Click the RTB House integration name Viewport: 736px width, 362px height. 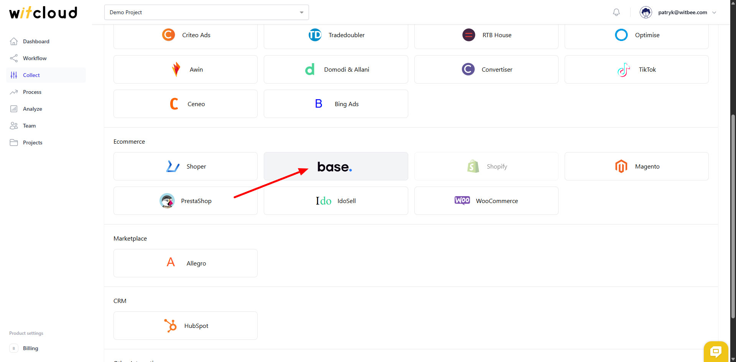click(x=497, y=35)
